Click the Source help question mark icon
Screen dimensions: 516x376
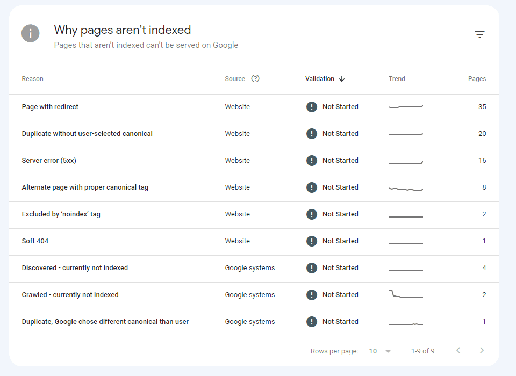(x=255, y=78)
